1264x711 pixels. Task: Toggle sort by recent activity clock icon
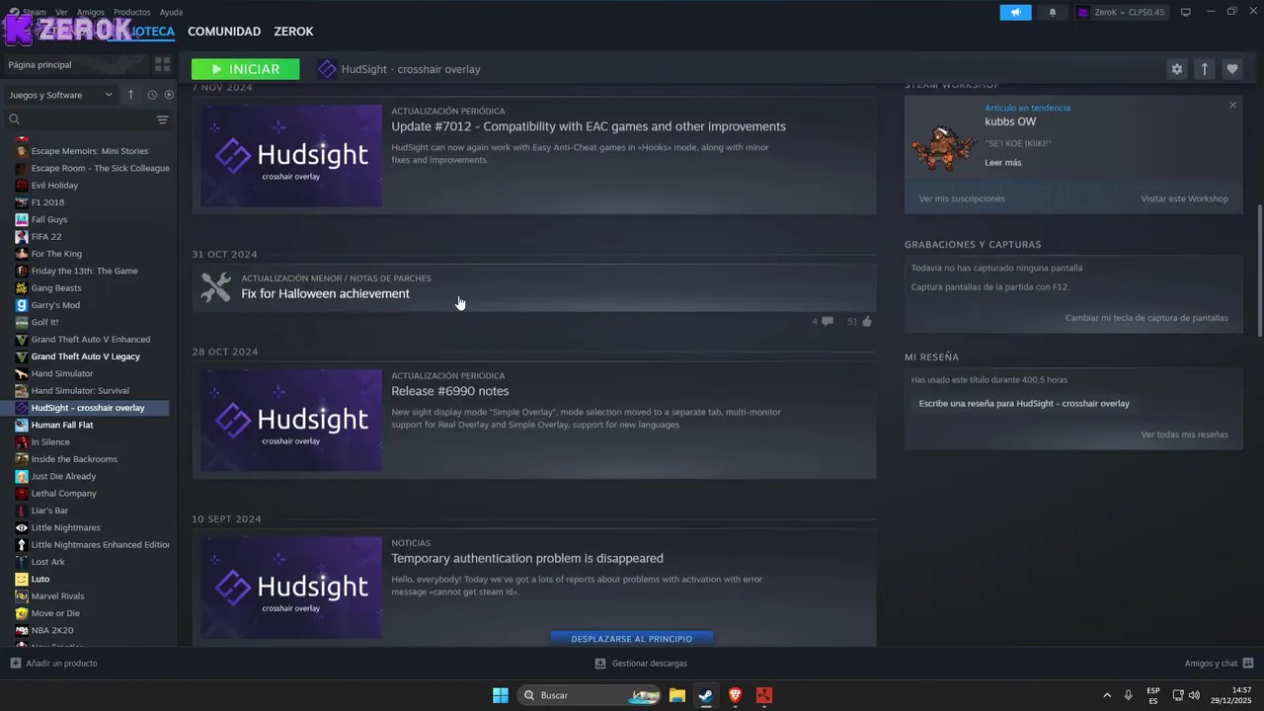pyautogui.click(x=152, y=95)
